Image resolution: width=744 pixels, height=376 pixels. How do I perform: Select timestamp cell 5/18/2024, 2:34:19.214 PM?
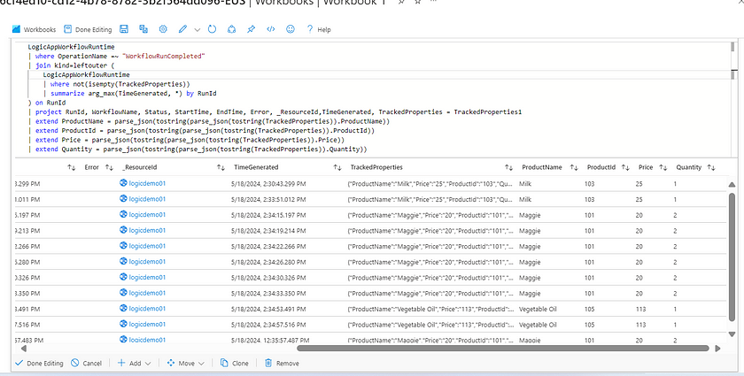point(268,231)
